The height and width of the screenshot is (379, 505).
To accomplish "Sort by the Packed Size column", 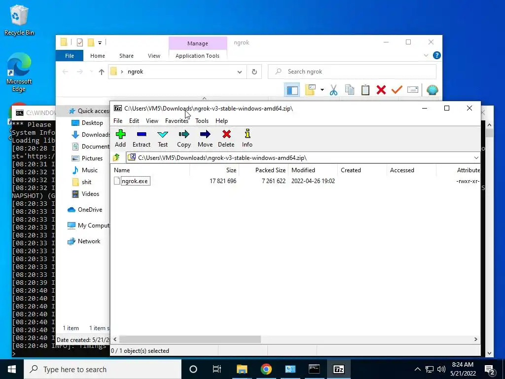I will click(263, 170).
